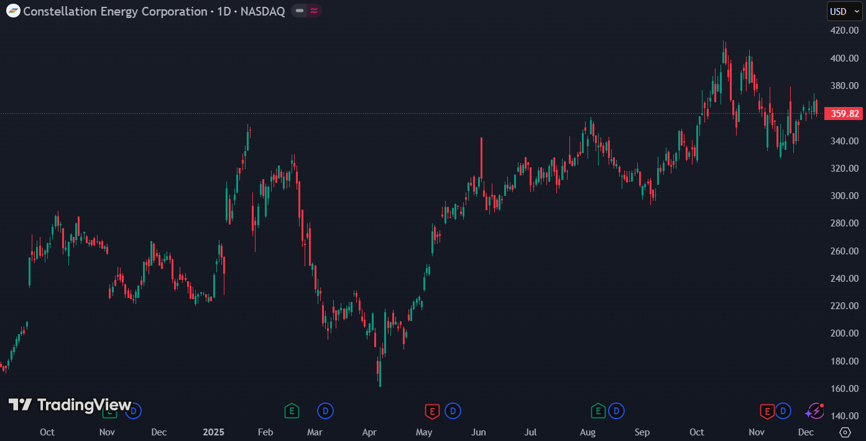The image size is (866, 441).
Task: Click the 320.00 price axis label
Action: point(845,169)
